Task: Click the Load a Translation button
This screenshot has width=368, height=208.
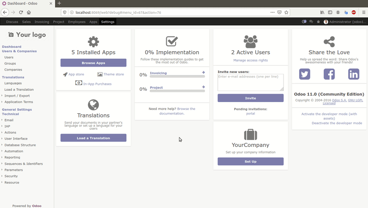Action: 93,138
